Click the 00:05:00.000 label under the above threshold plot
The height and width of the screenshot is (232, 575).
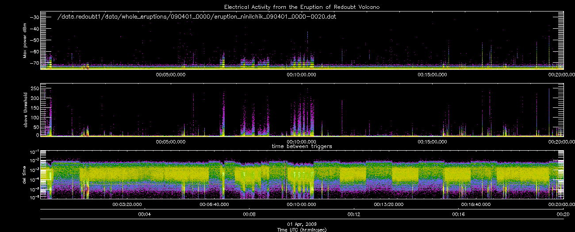tap(171, 142)
